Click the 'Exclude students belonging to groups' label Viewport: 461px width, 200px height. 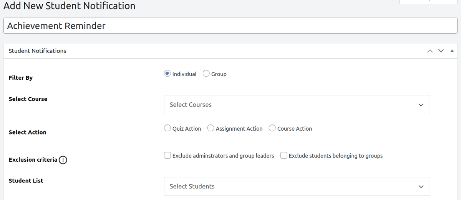tap(335, 156)
